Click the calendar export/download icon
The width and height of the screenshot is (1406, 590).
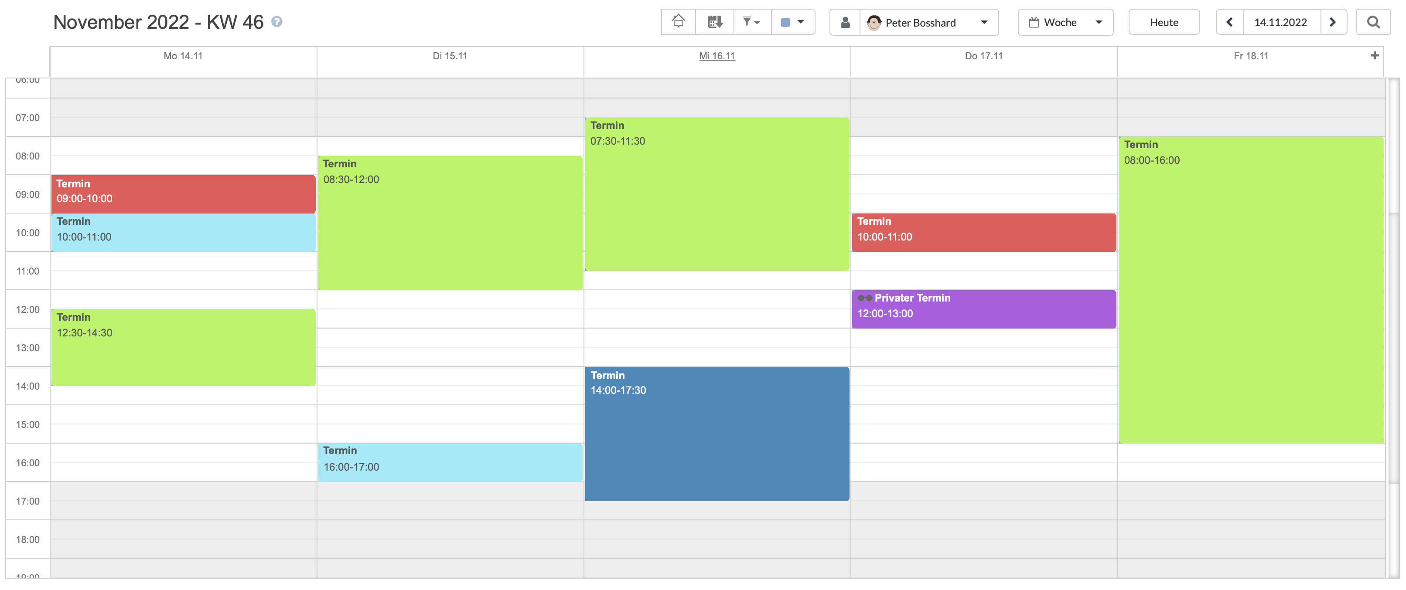[715, 22]
